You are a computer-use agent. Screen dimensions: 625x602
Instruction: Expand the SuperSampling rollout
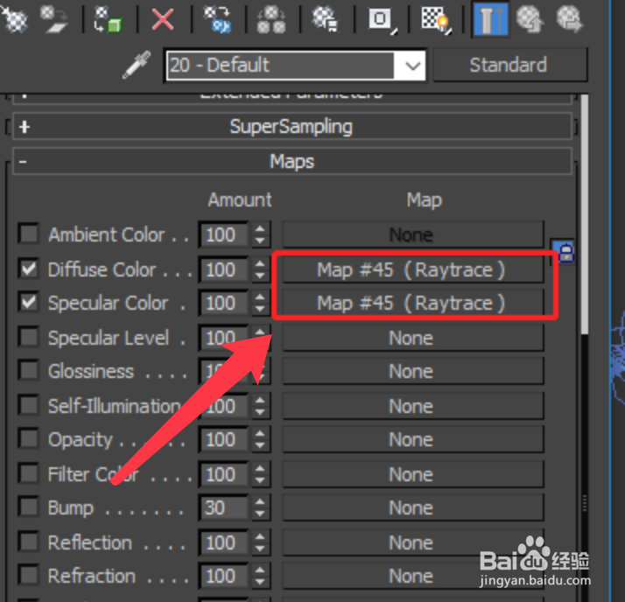pyautogui.click(x=292, y=127)
